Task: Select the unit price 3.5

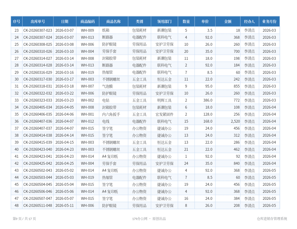Action: pyautogui.click(x=210, y=30)
